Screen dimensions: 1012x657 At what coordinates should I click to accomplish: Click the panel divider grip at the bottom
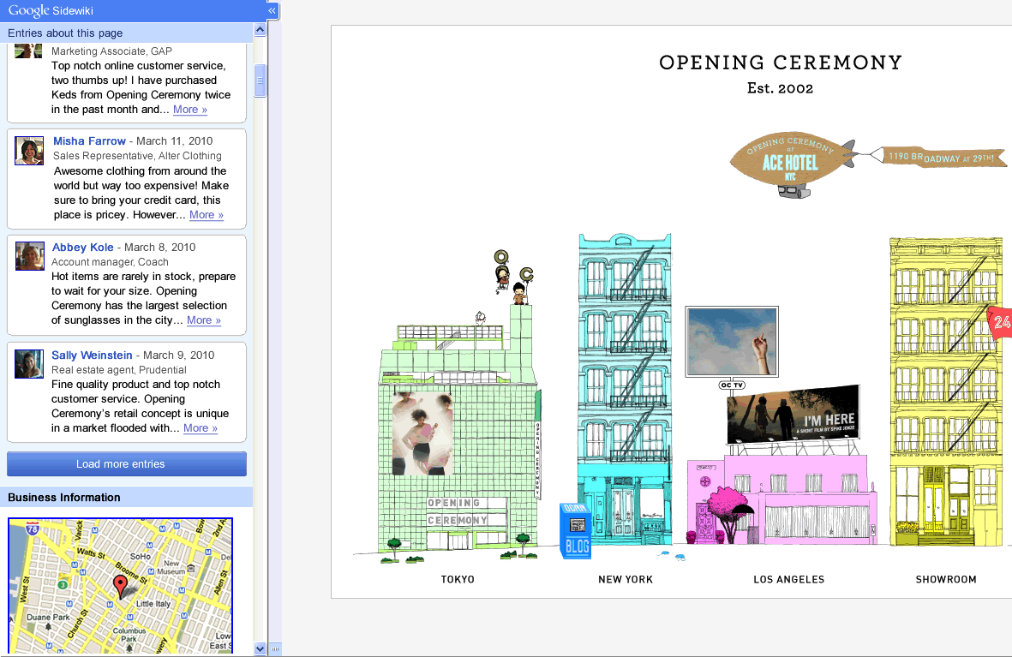click(276, 648)
